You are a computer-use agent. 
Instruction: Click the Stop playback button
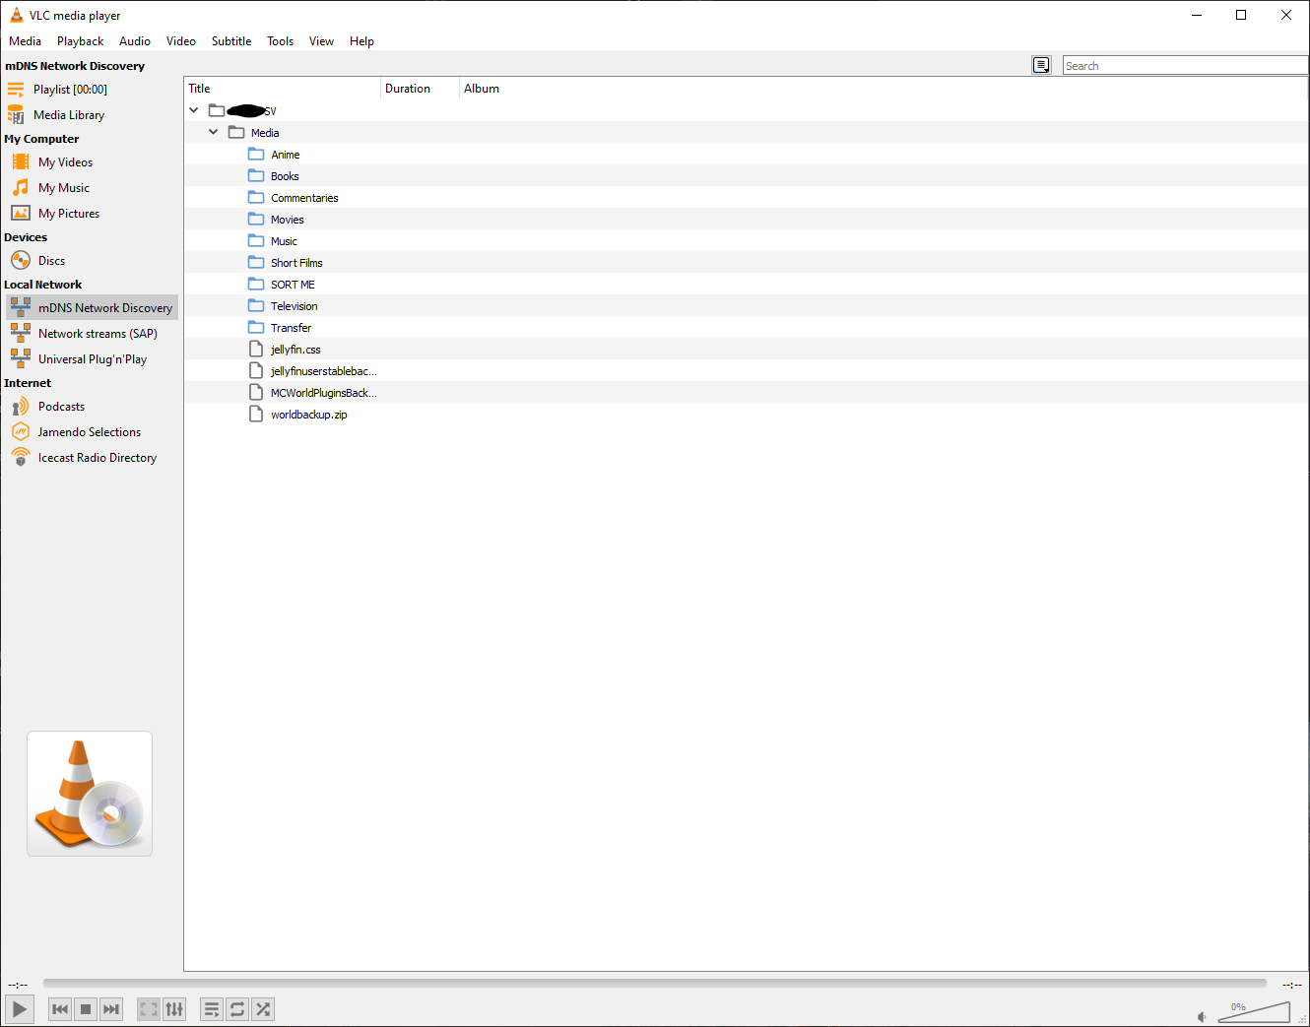86,1009
